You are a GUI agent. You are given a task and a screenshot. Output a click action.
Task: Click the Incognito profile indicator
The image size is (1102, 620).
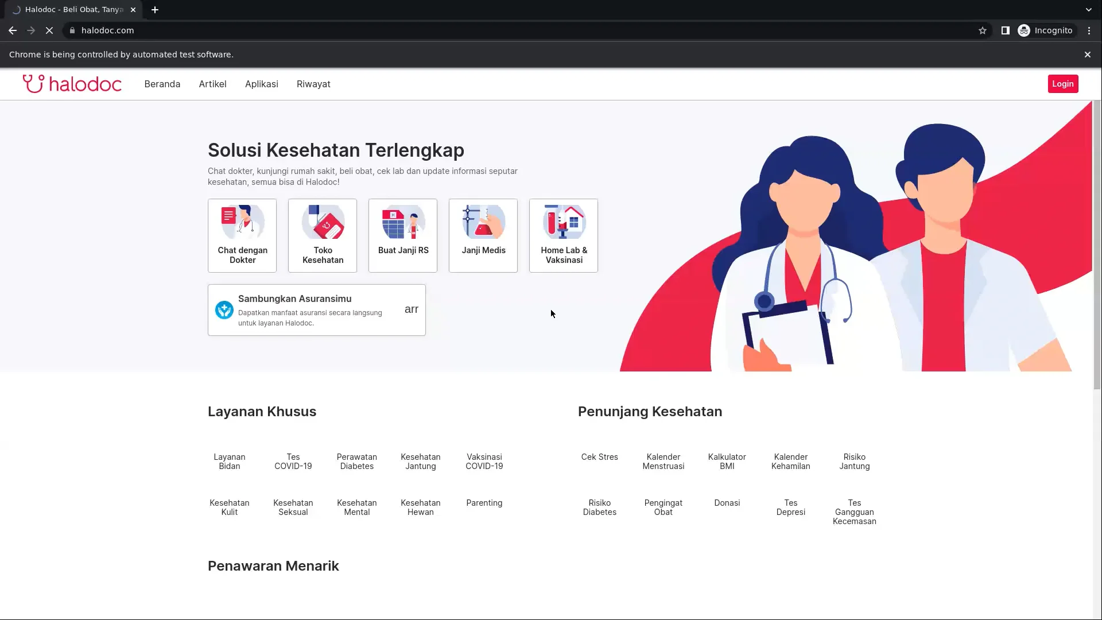coord(1046,30)
